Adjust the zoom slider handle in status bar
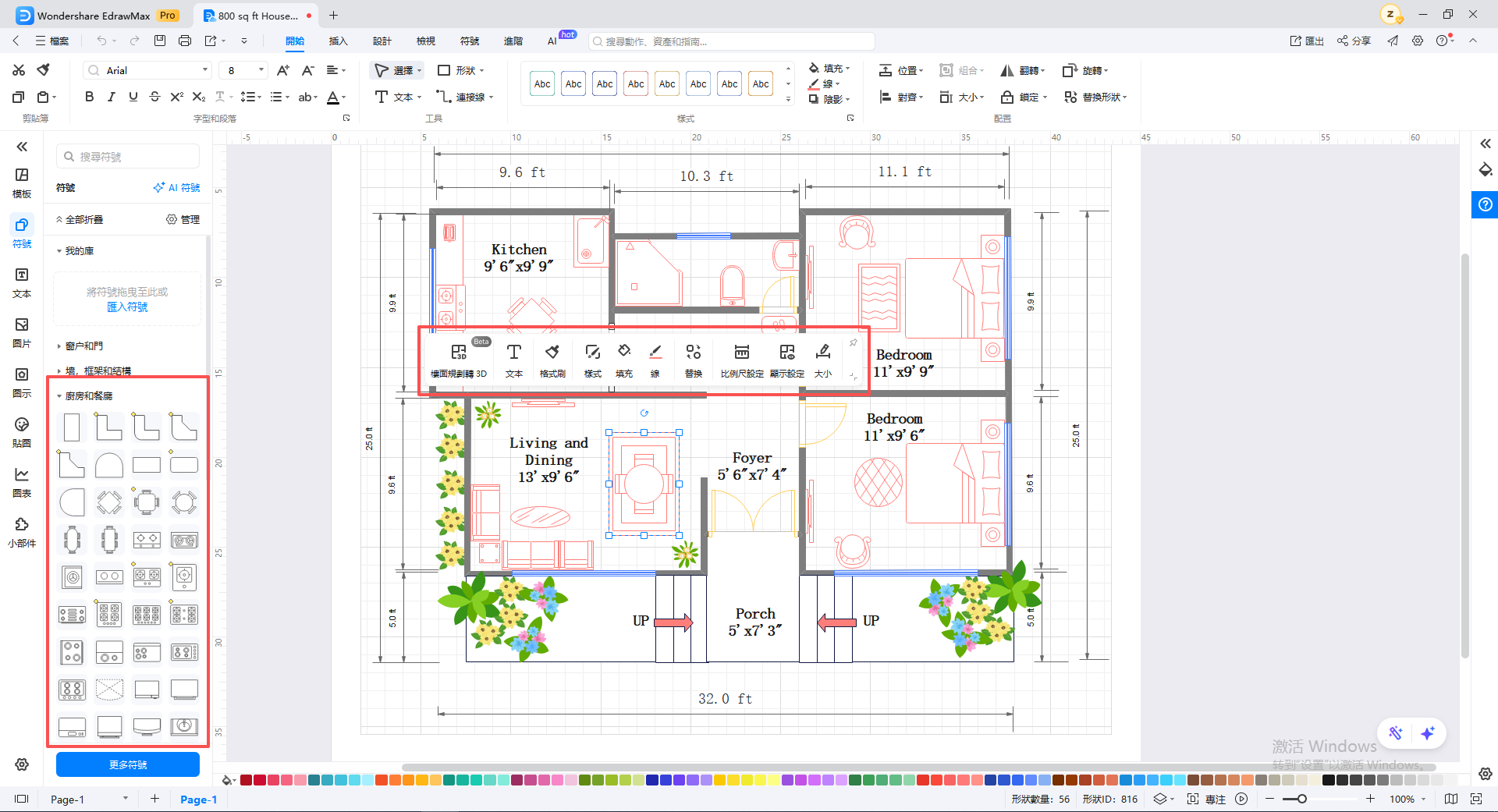 coord(1301,799)
